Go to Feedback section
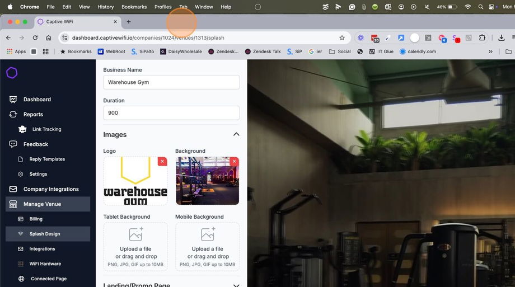 pyautogui.click(x=35, y=144)
